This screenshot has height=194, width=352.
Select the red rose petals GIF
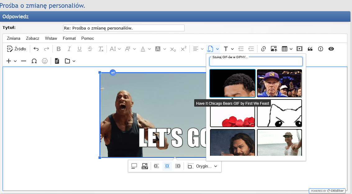[232, 116]
